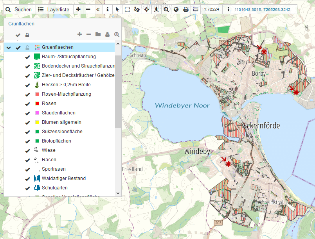Click the info identify tool icon
This screenshot has width=315, height=239.
pos(108,9)
